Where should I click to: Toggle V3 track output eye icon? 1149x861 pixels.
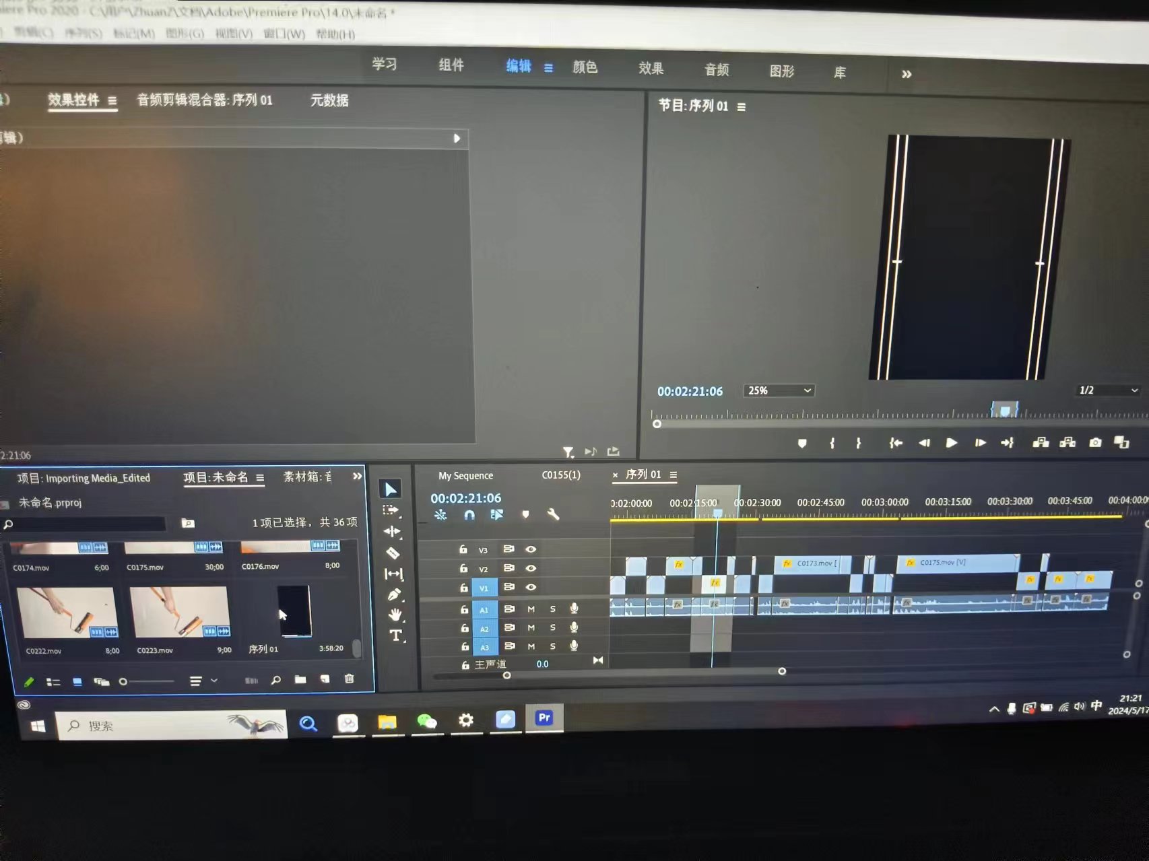531,549
